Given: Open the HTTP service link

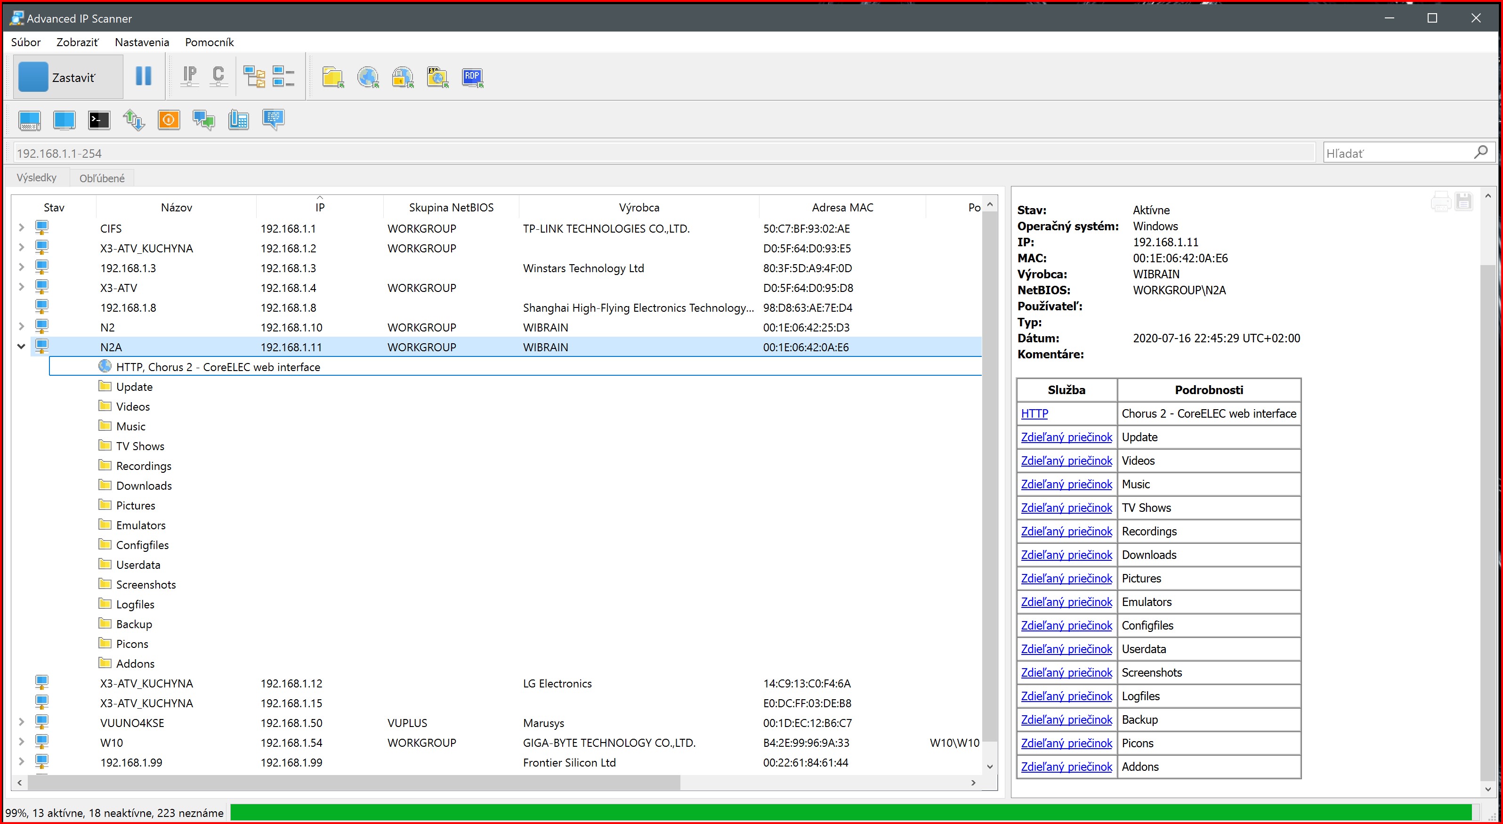Looking at the screenshot, I should [x=1034, y=413].
